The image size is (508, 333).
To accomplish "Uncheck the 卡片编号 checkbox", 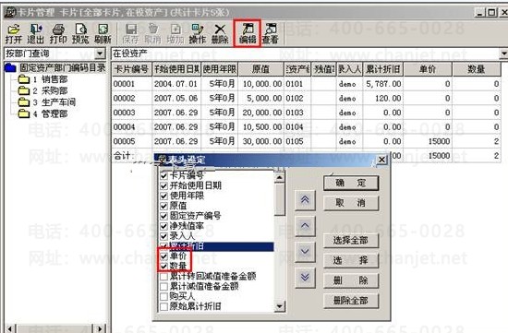I will [x=163, y=175].
